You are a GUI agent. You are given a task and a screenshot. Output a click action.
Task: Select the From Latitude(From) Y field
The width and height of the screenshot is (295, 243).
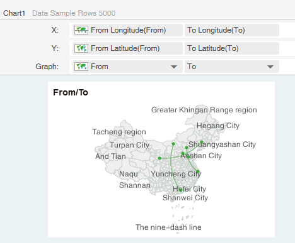point(127,48)
